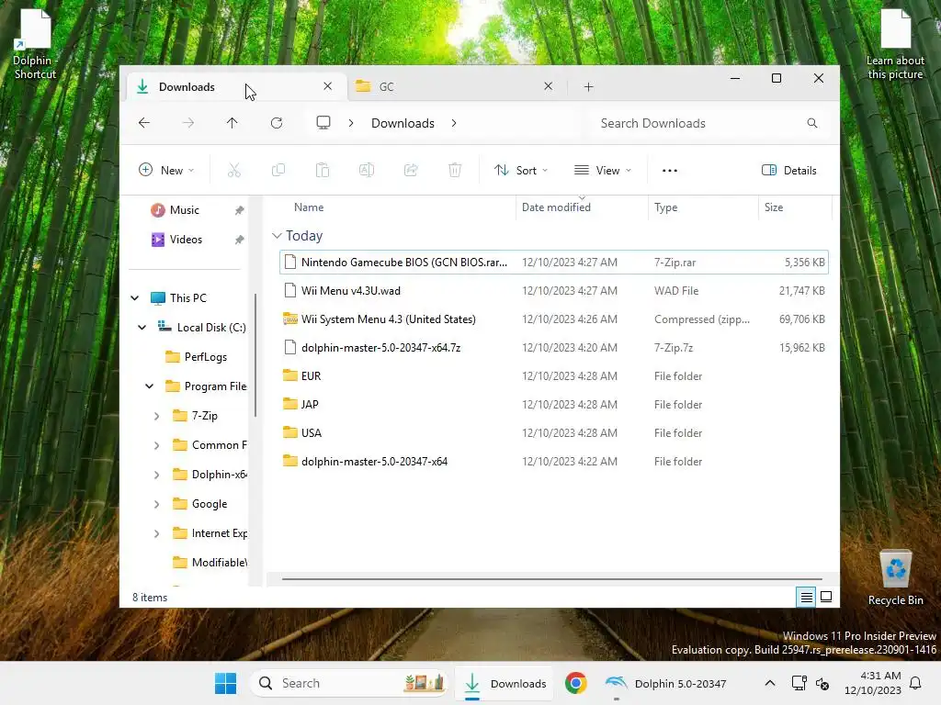Open the View dropdown menu
The height and width of the screenshot is (705, 941).
click(x=603, y=170)
